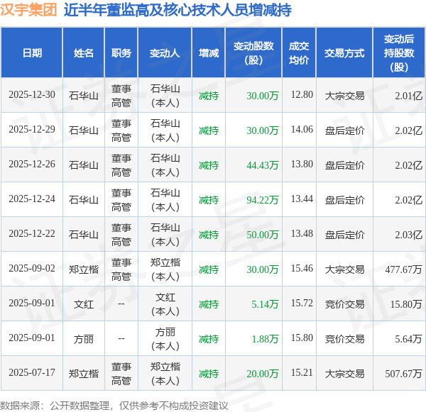Select the date cell 2025-07-17
This screenshot has width=426, height=412.
pos(32,373)
